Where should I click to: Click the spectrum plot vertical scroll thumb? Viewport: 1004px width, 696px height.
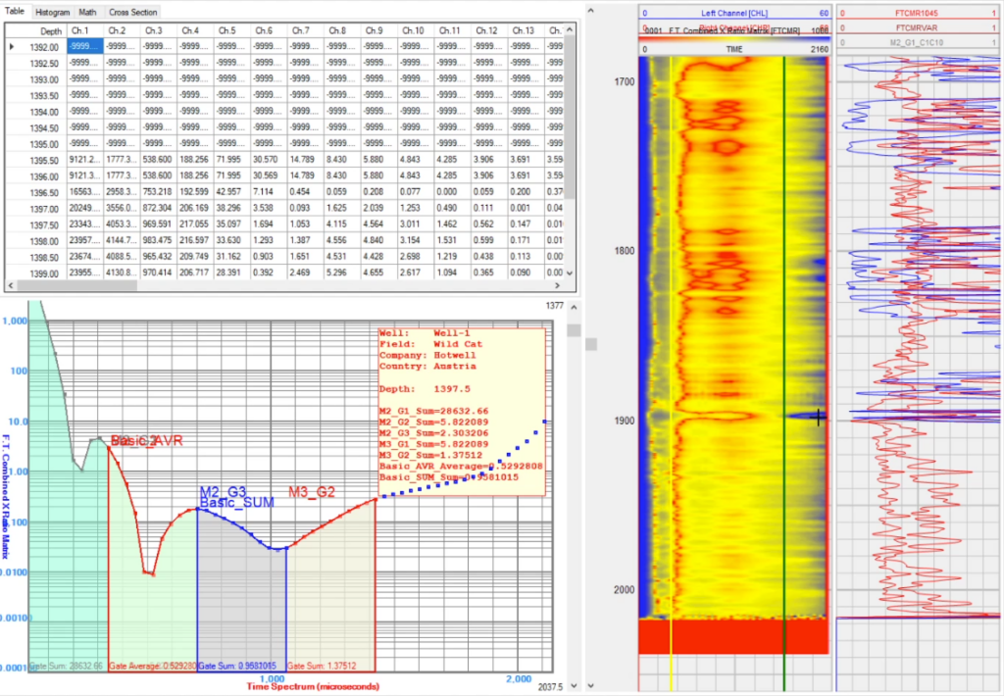[x=574, y=330]
